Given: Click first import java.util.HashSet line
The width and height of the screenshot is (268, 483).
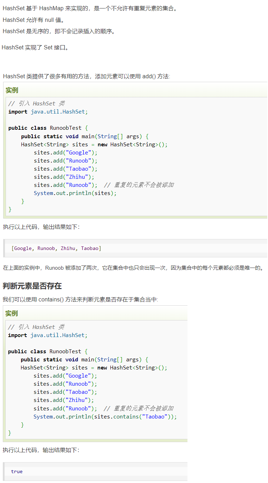Looking at the screenshot, I should click(x=48, y=112).
